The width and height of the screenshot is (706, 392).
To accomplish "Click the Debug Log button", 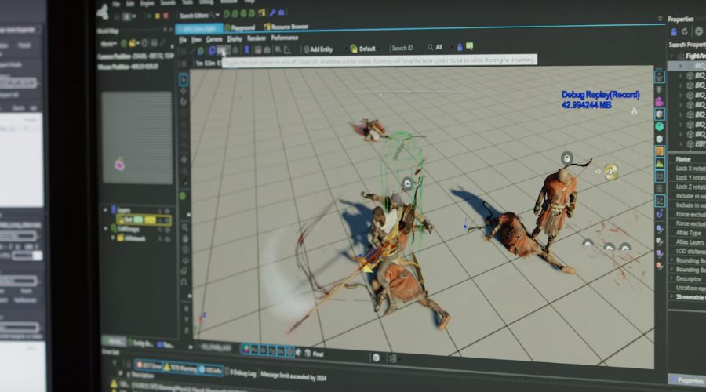I will point(242,373).
